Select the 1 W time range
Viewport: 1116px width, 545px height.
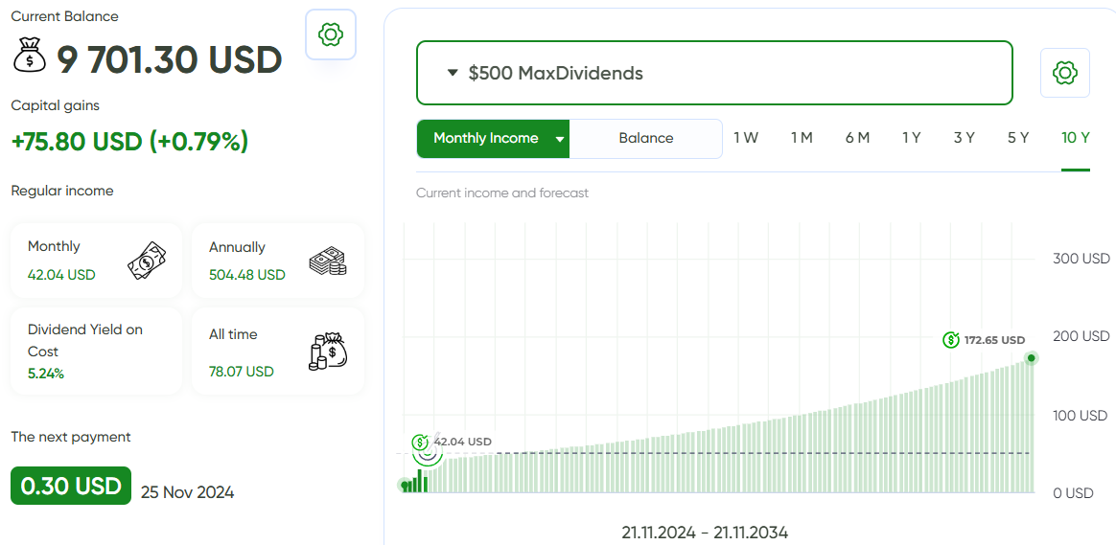[x=746, y=138]
